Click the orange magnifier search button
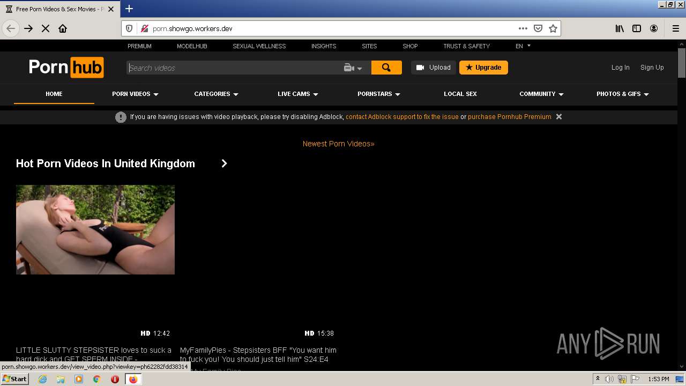 [386, 68]
